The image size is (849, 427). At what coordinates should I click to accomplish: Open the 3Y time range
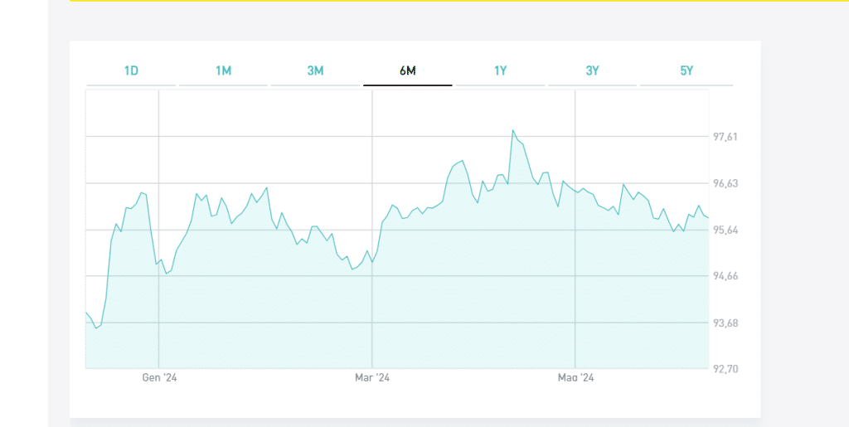tap(592, 71)
